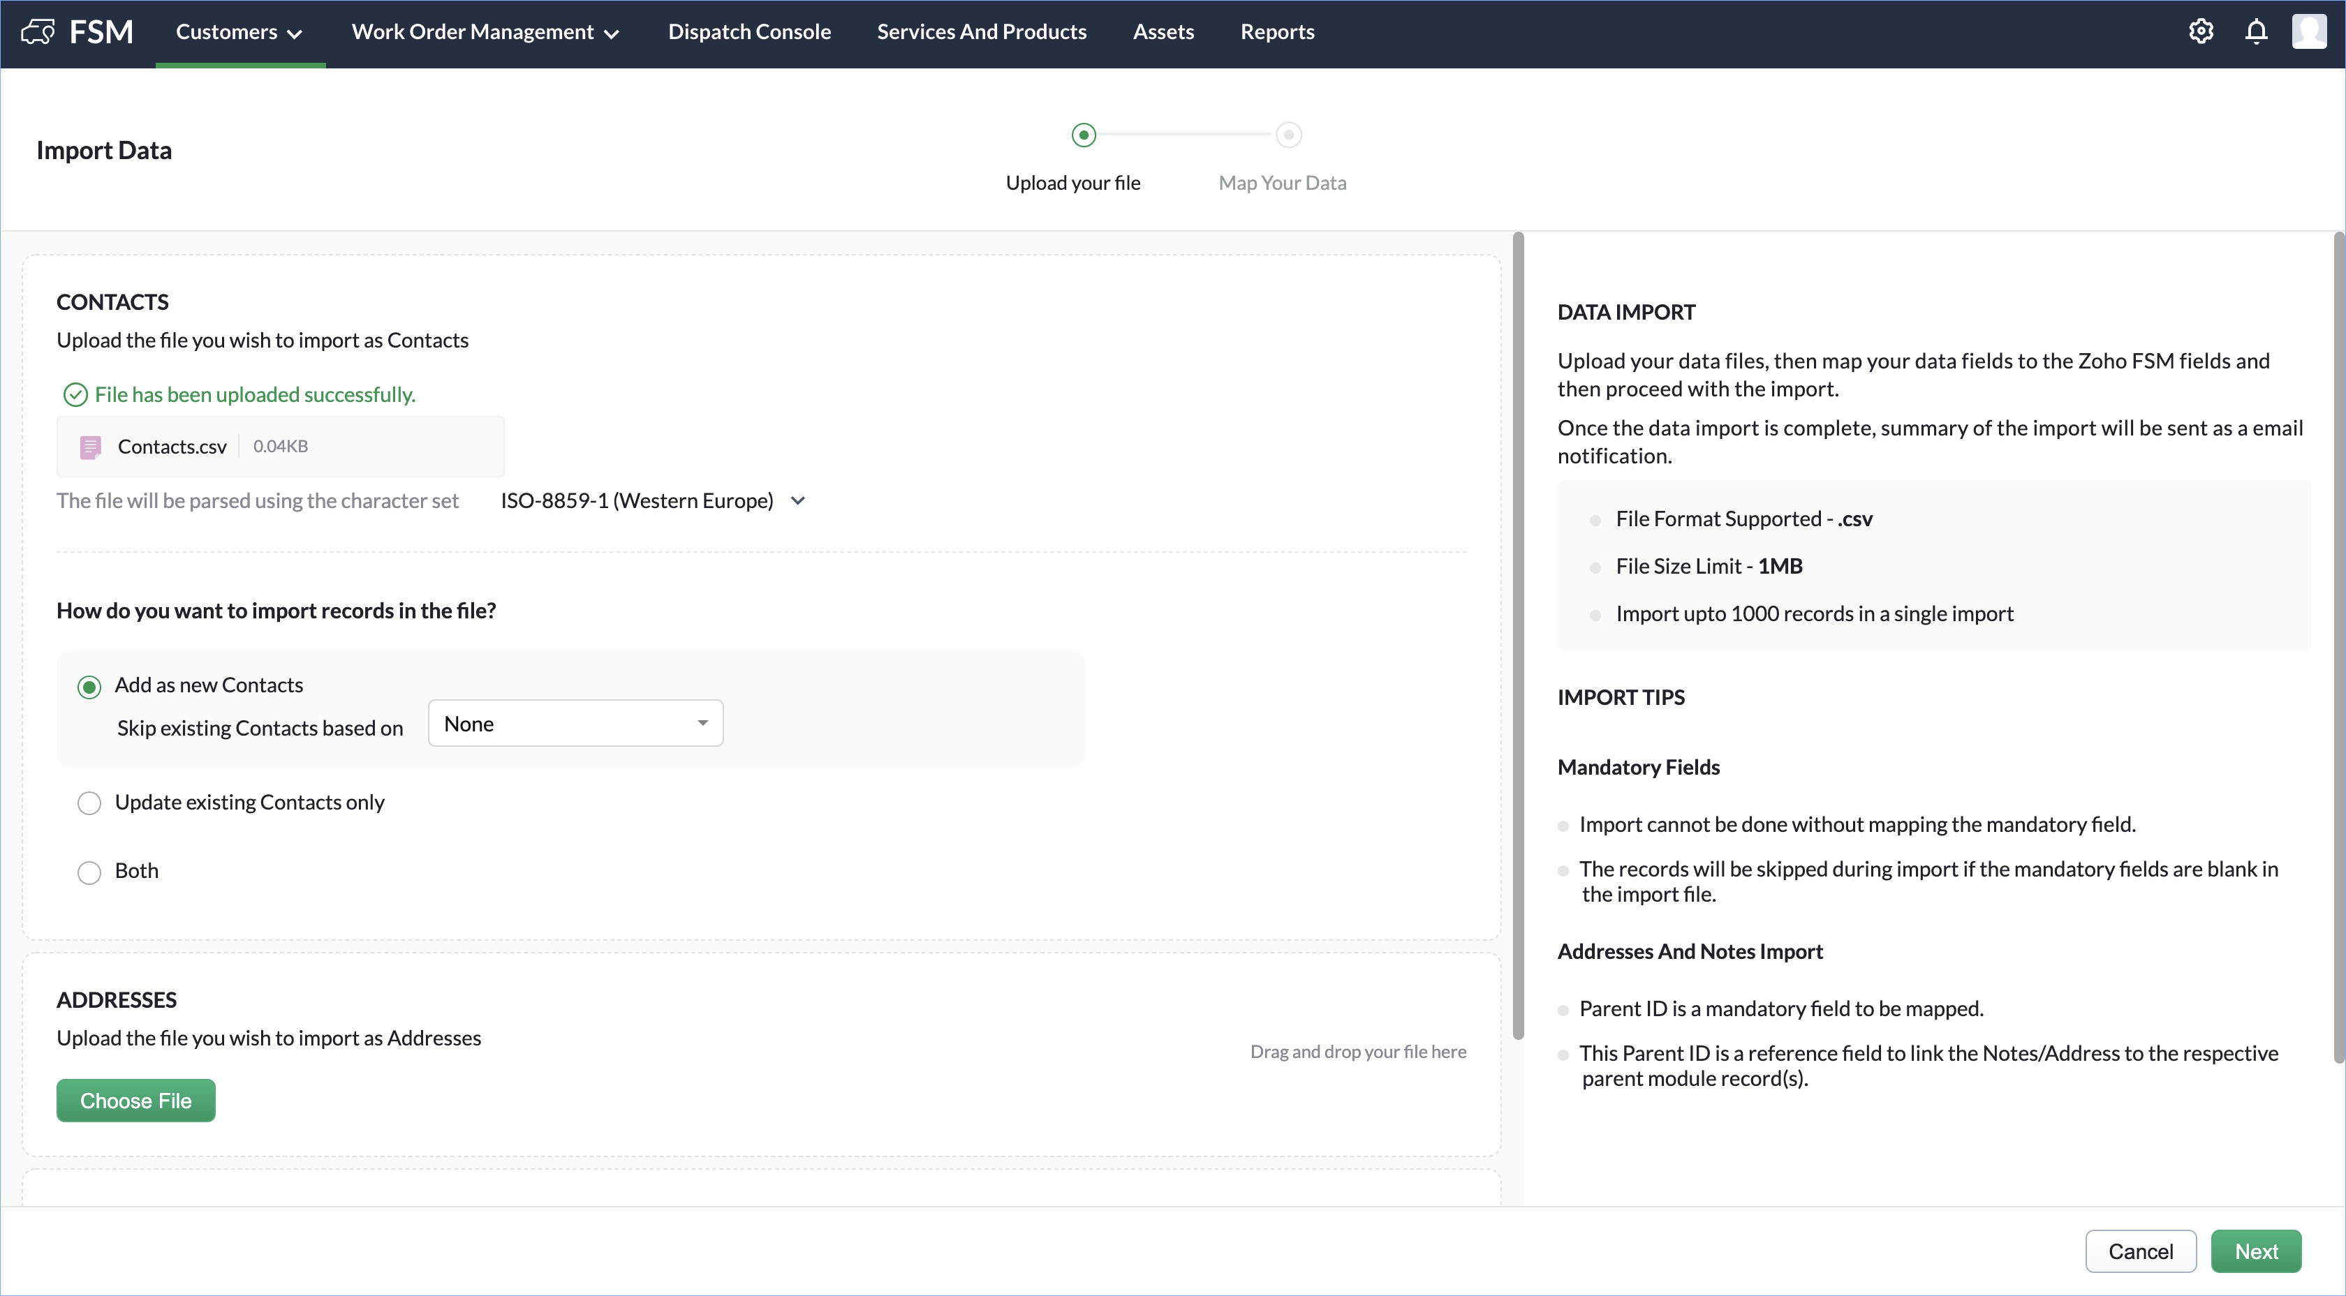Open the notifications bell icon
The image size is (2346, 1296).
2256,32
